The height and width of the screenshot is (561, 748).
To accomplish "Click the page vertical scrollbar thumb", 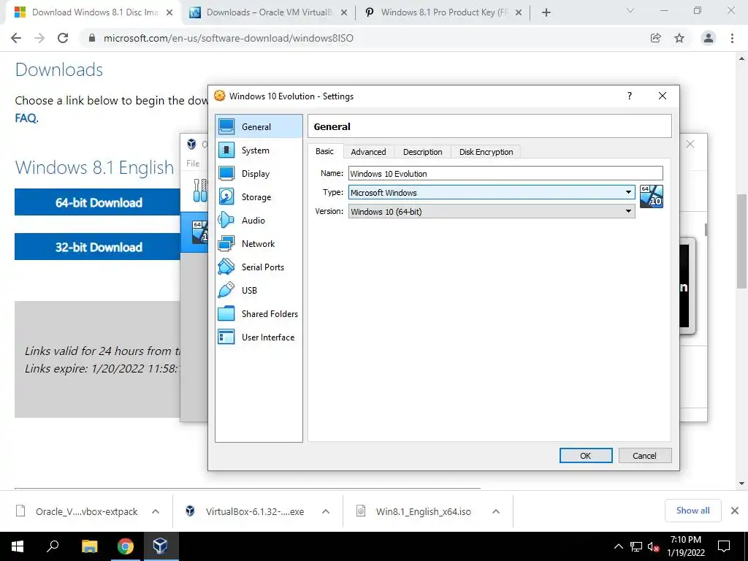I will pyautogui.click(x=741, y=241).
